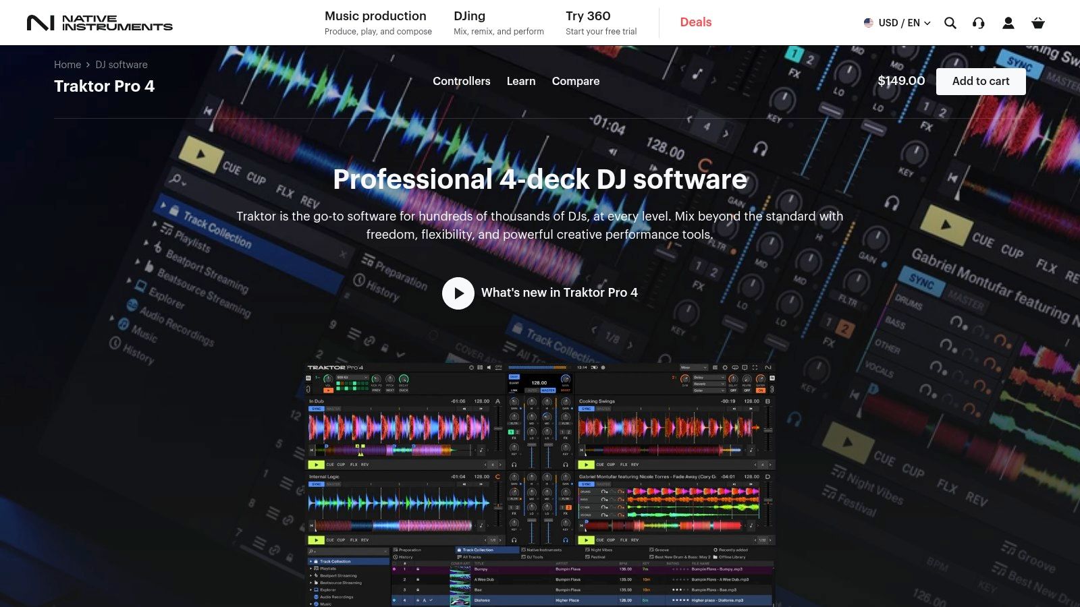The width and height of the screenshot is (1080, 607).
Task: Click the Native Instruments logo
Action: tap(100, 23)
